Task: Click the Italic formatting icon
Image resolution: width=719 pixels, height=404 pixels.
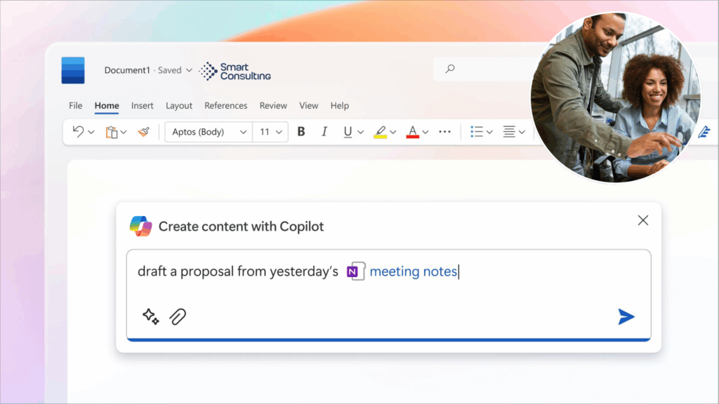Action: (324, 132)
